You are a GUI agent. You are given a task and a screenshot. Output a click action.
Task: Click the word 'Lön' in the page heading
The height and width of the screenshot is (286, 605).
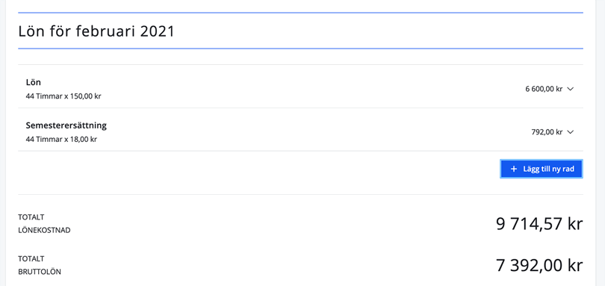pos(31,31)
